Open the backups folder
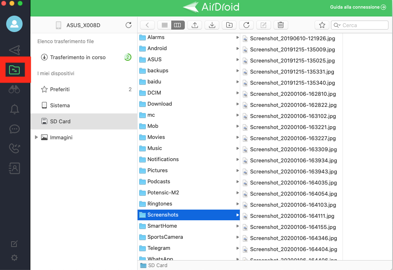 (x=189, y=71)
